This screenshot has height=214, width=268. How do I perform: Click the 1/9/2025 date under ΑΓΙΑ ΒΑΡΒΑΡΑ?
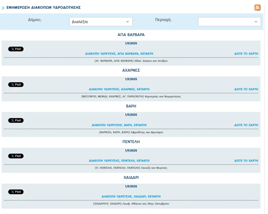coord(131,43)
